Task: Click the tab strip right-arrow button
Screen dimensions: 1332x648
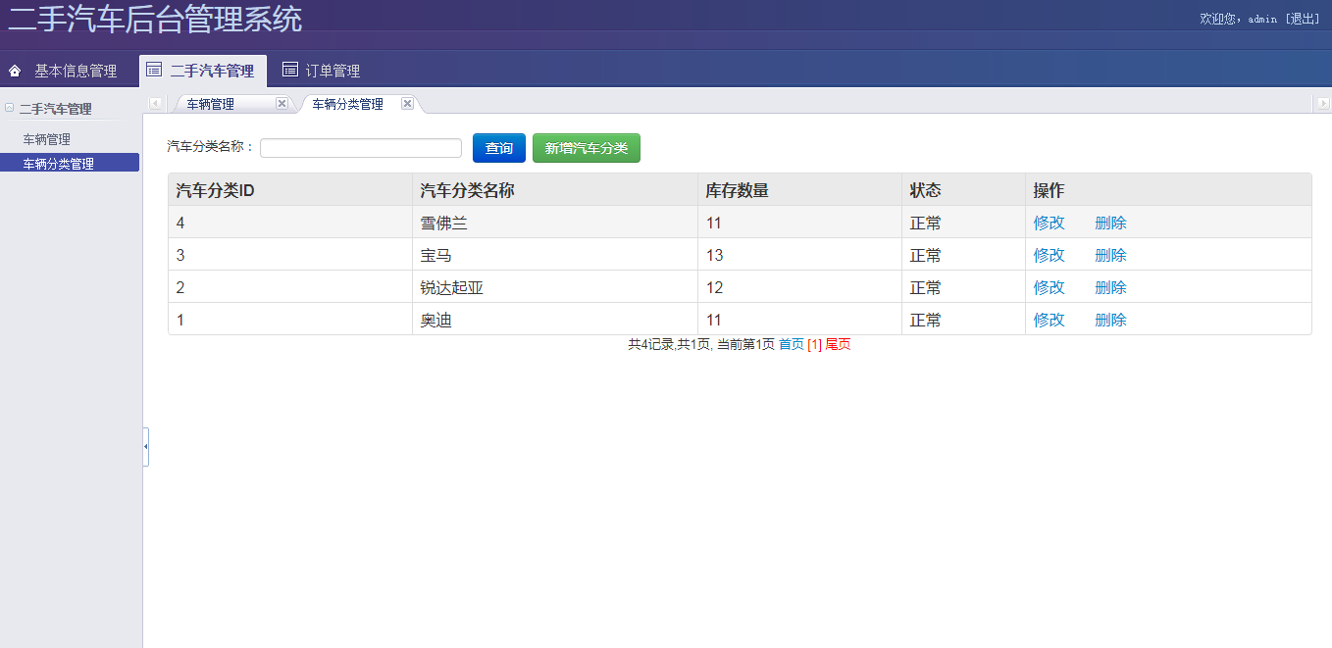Action: (x=1322, y=103)
